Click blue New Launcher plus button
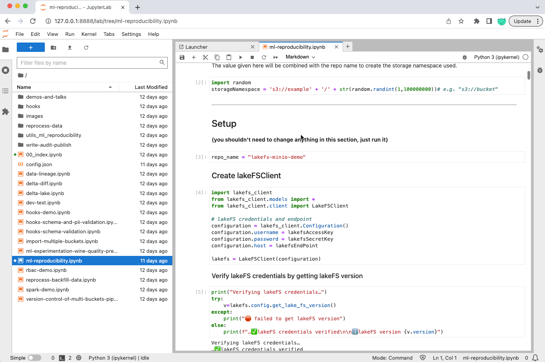Viewport: 545px width, 362px height. point(31,48)
